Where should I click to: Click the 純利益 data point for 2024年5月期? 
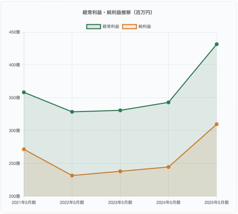tap(168, 167)
